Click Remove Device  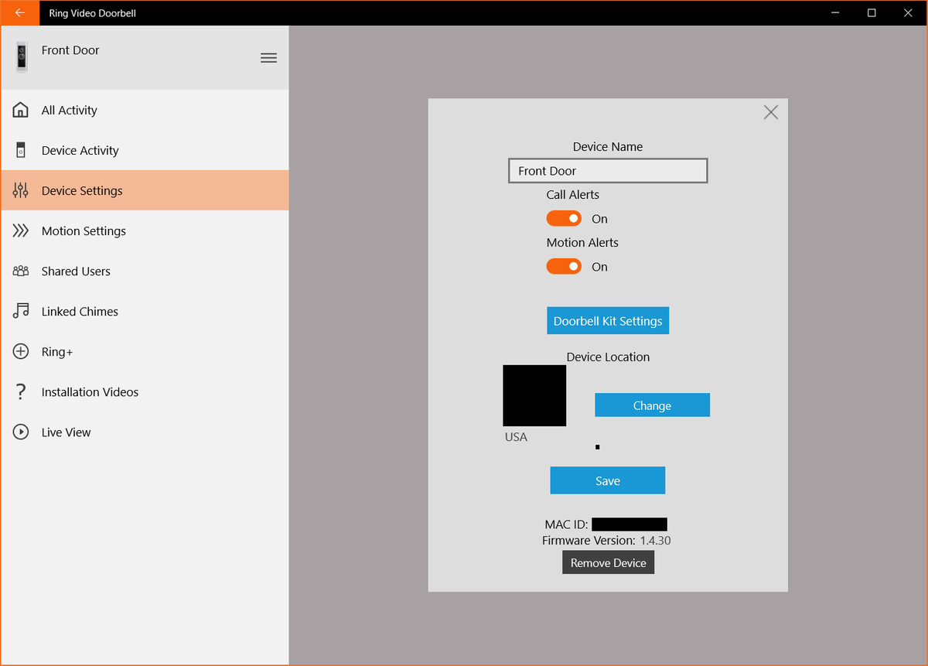608,562
